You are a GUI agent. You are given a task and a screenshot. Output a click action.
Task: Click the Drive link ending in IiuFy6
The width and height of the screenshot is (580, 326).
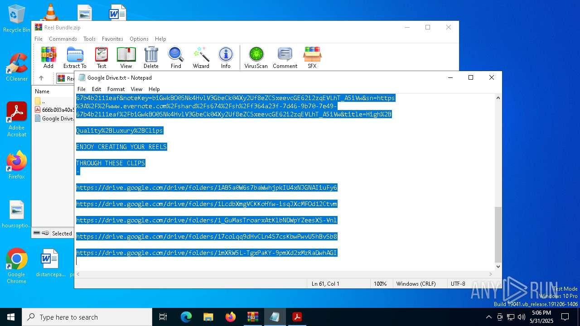(x=207, y=187)
